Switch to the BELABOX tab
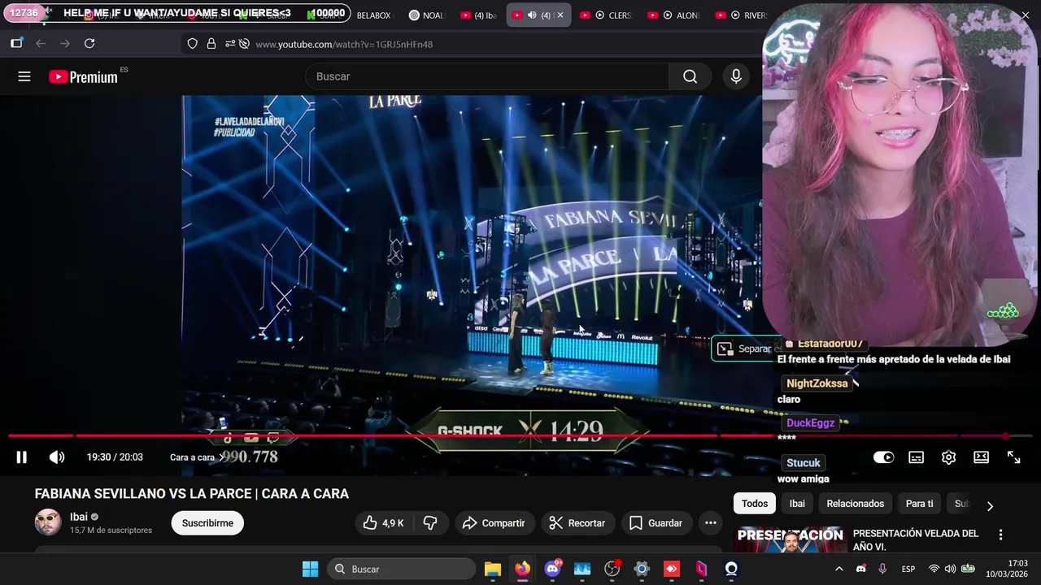Image resolution: width=1041 pixels, height=585 pixels. point(373,15)
